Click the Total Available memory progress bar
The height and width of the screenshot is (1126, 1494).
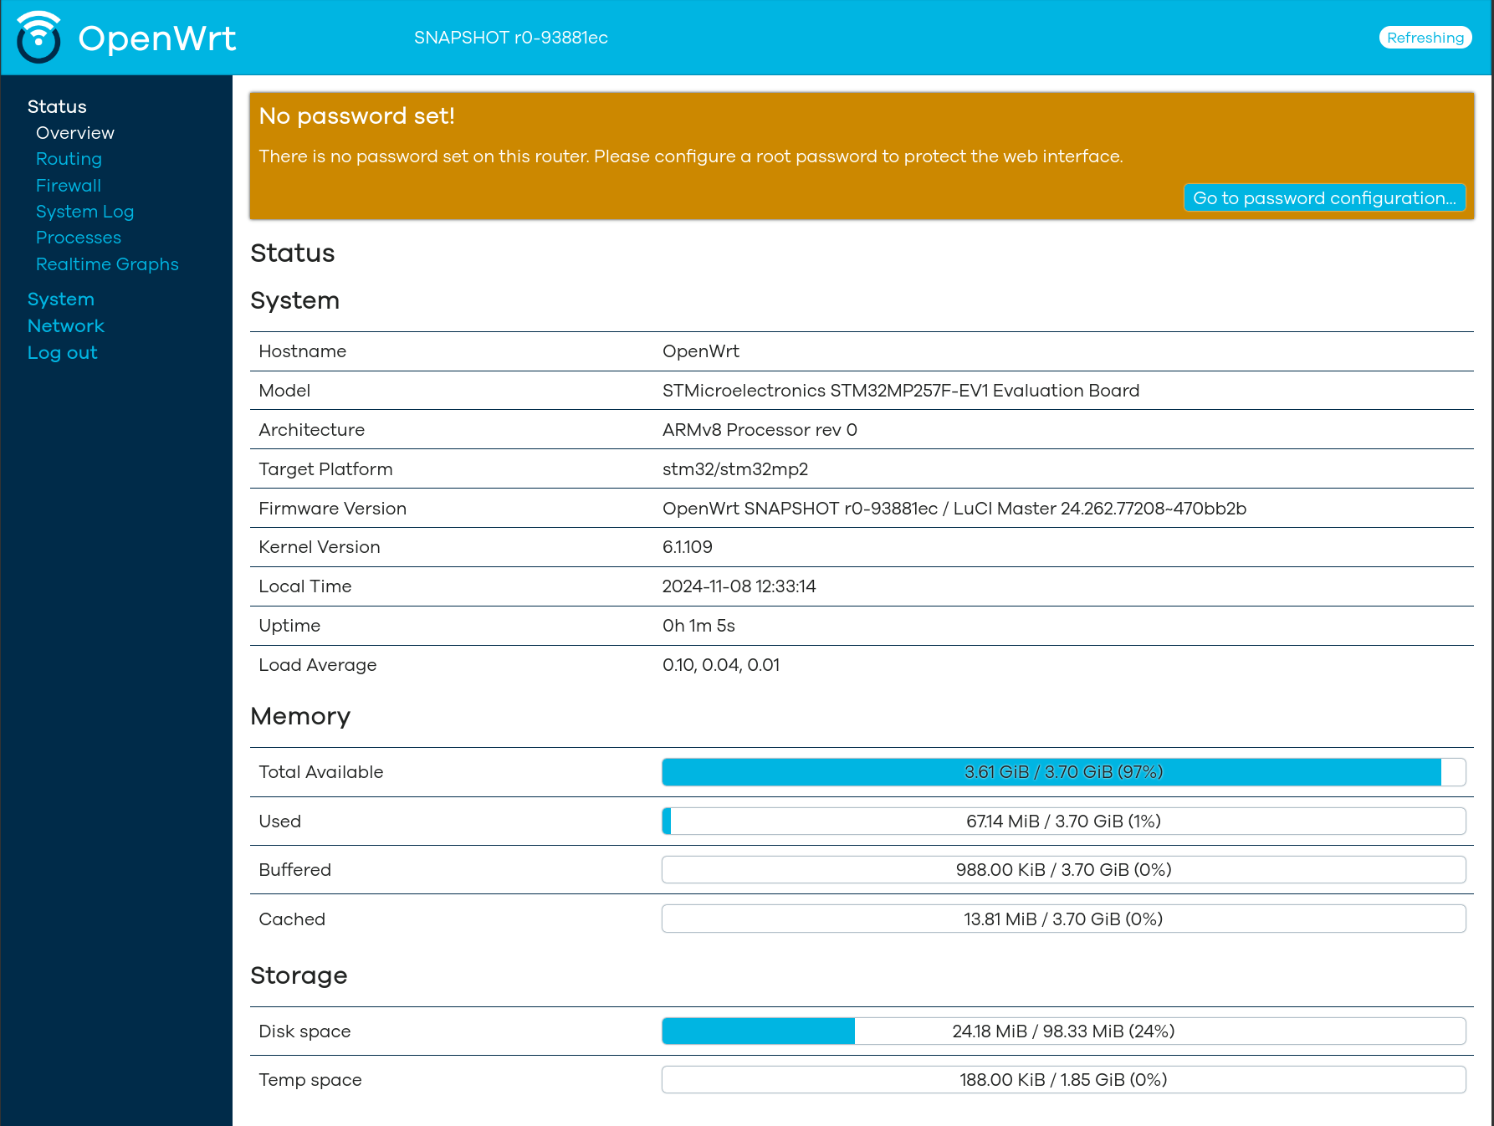pos(1064,772)
